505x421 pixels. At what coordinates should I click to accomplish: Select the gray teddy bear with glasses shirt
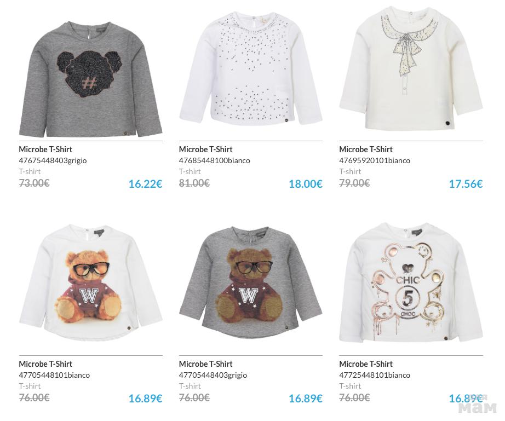(250, 283)
